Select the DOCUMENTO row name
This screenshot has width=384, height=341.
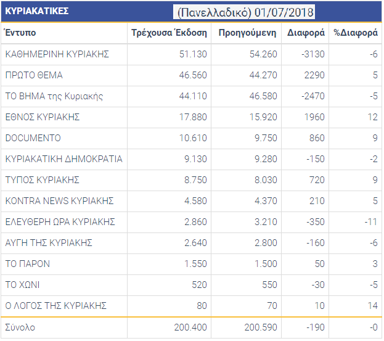coord(33,138)
